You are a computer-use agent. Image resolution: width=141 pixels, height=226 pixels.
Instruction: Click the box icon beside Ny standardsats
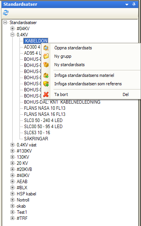tap(46, 65)
